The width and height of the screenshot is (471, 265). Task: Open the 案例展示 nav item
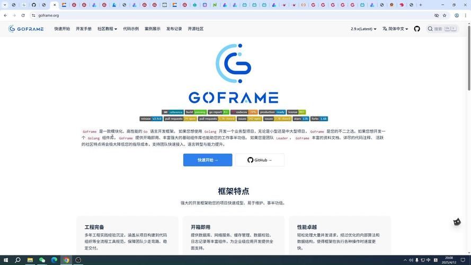[153, 29]
